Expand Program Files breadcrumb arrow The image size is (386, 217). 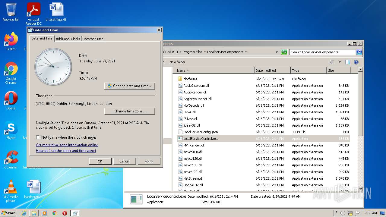(204, 52)
